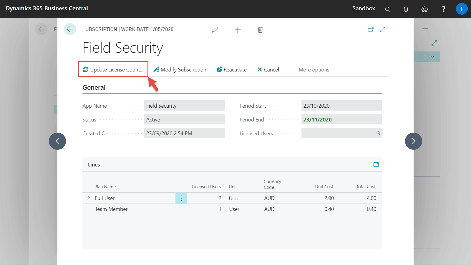Viewport: 471px width, 265px height.
Task: Open Team Member licensed users value 1
Action: [x=220, y=209]
